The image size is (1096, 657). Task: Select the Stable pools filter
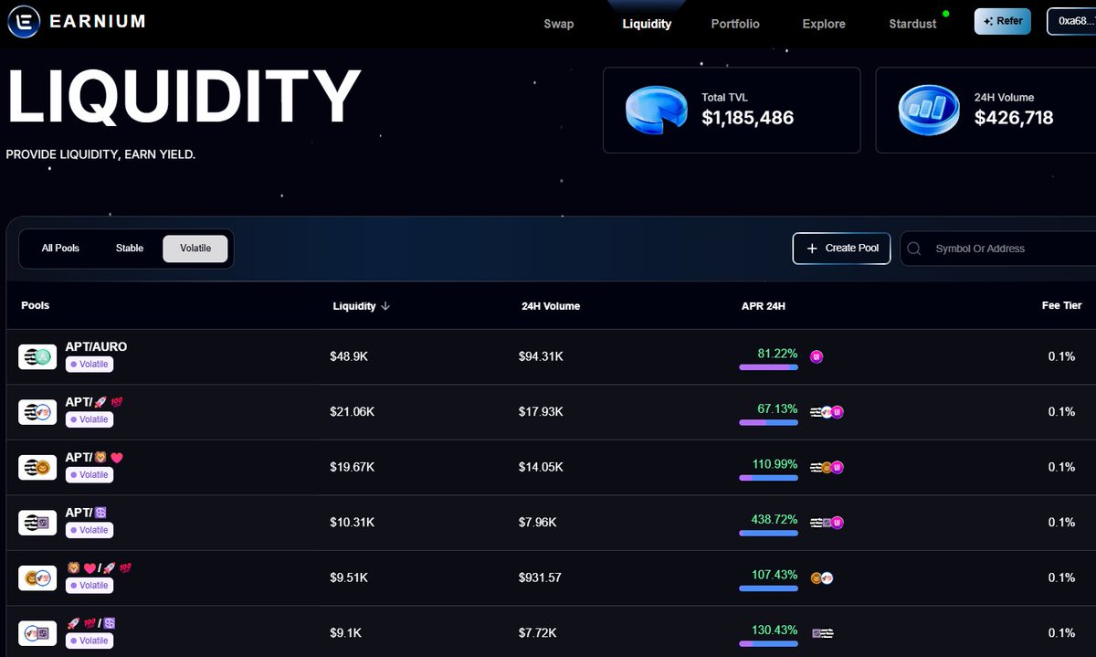click(x=130, y=249)
